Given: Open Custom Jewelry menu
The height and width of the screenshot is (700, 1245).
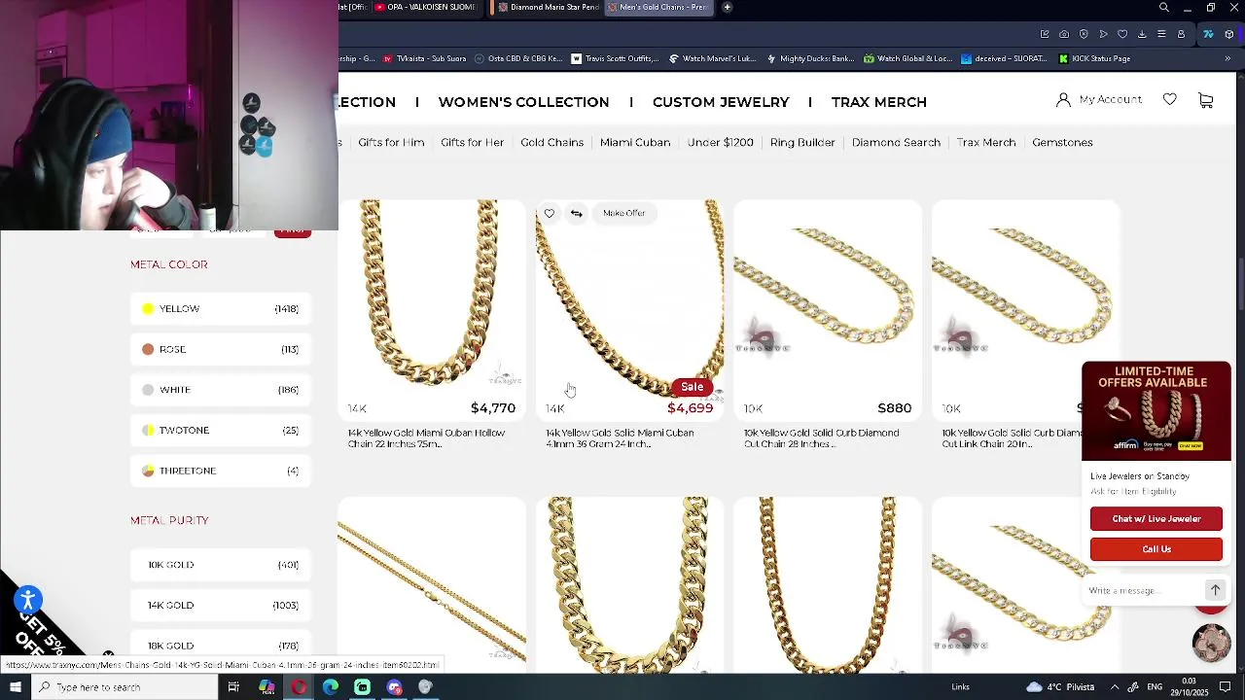Looking at the screenshot, I should 721,102.
